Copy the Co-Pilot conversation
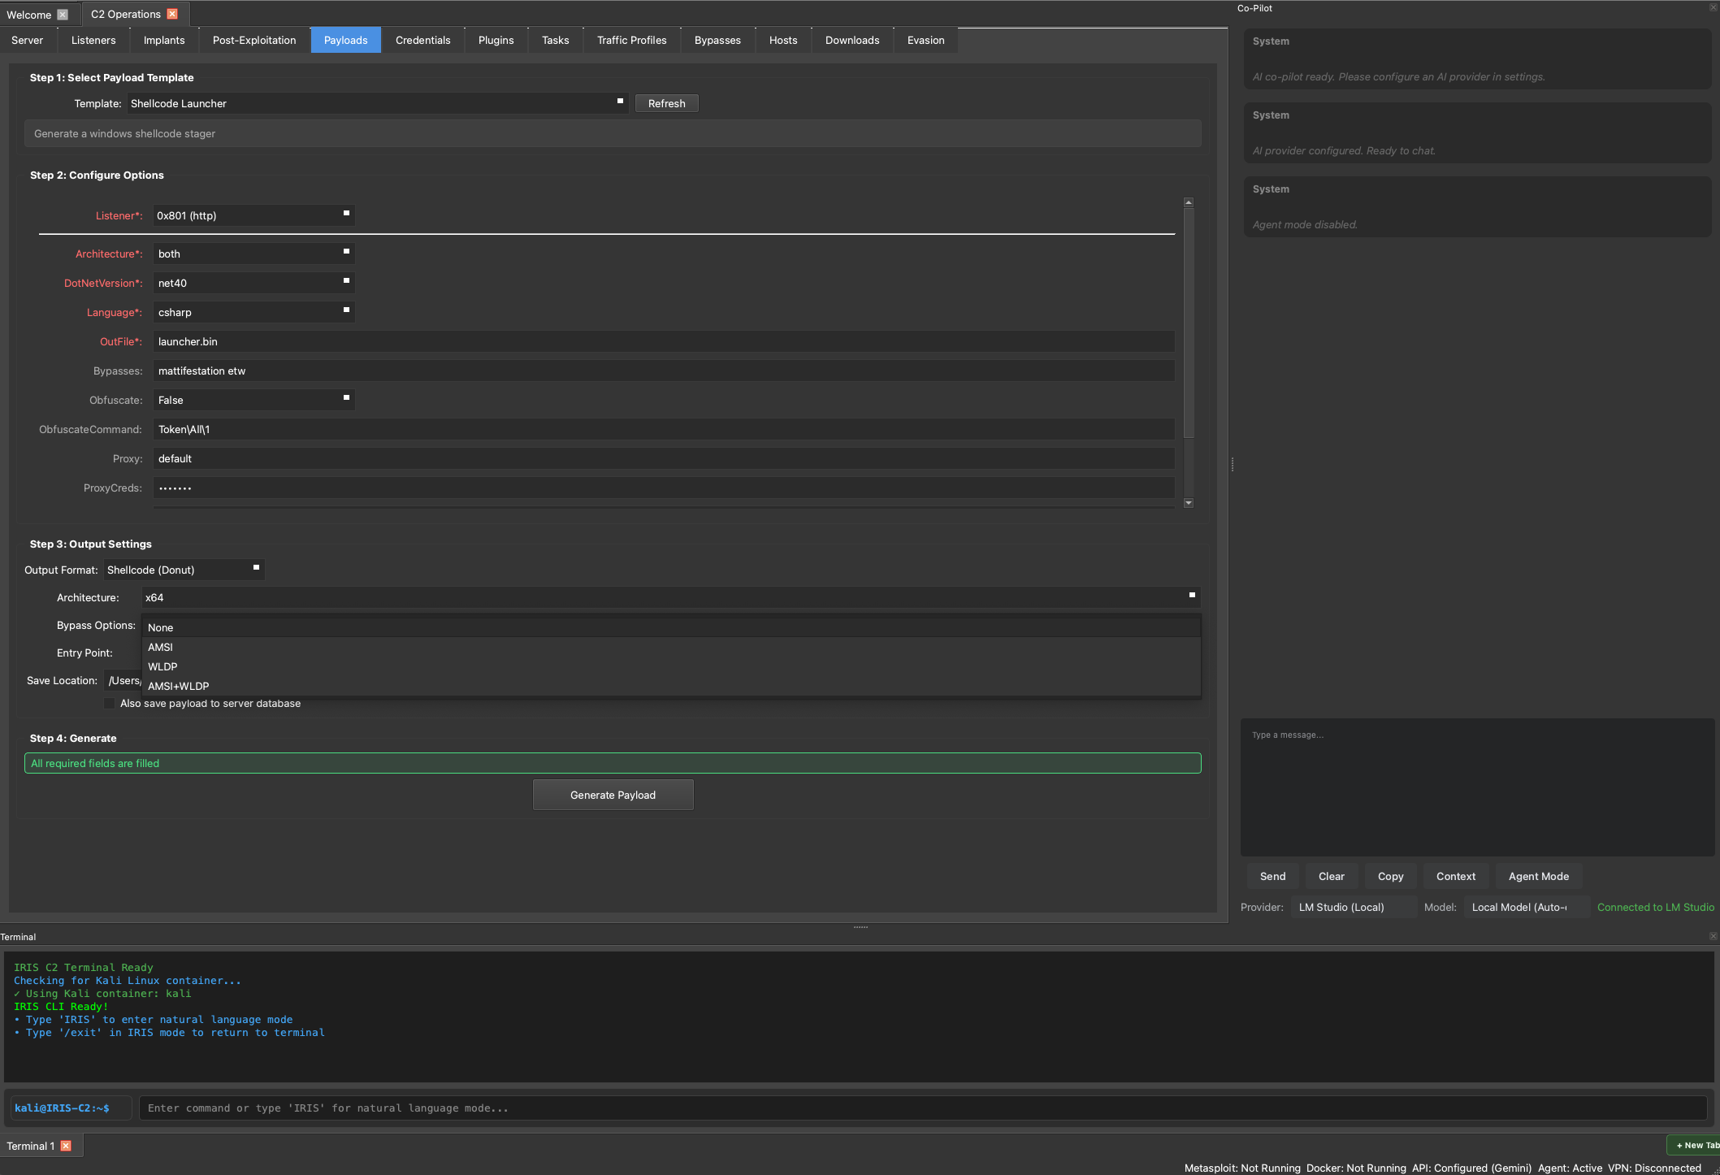This screenshot has width=1720, height=1175. click(1390, 876)
